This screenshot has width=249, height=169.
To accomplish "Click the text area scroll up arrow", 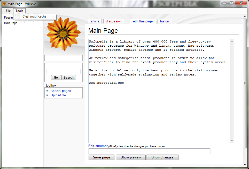I will coord(232,41).
